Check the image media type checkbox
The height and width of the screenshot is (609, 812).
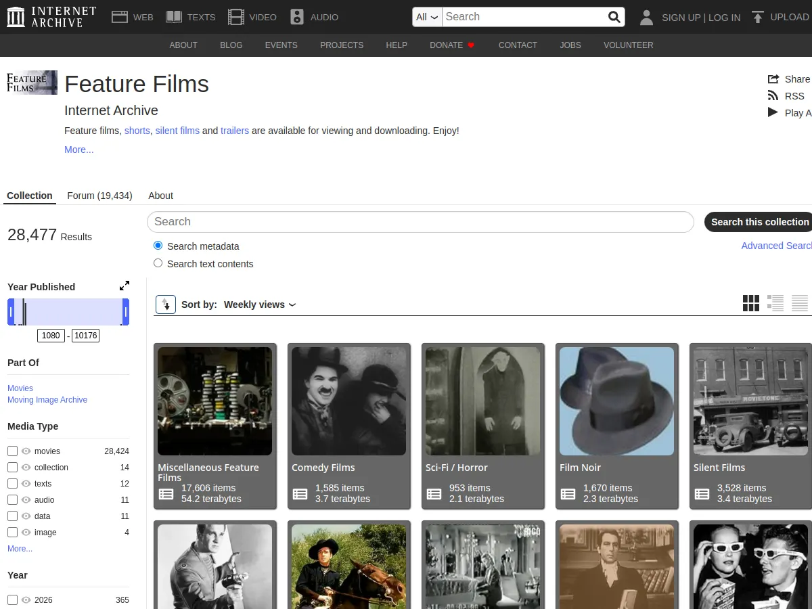pyautogui.click(x=12, y=532)
